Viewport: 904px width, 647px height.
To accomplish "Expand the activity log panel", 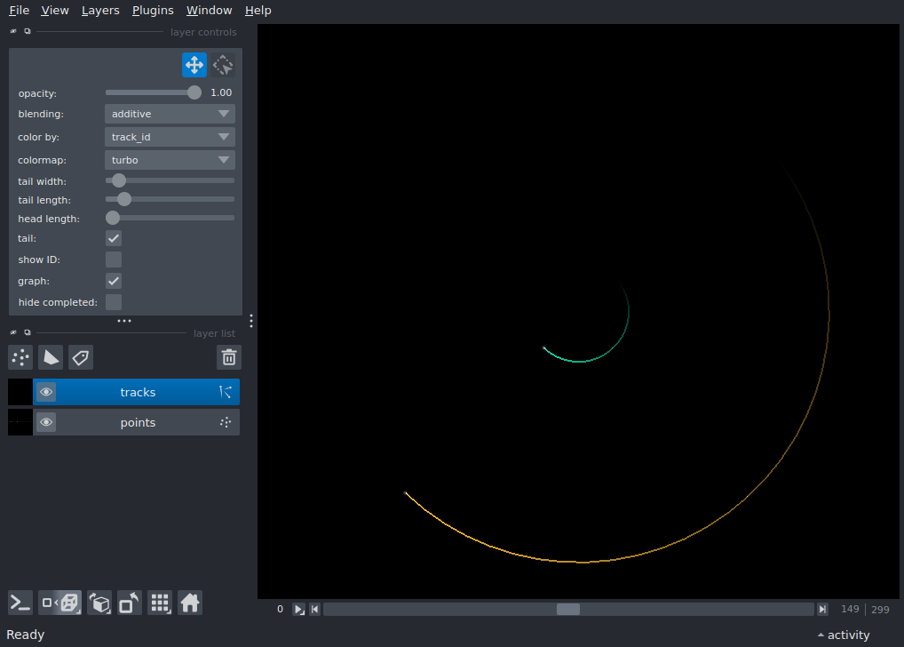I will click(842, 635).
